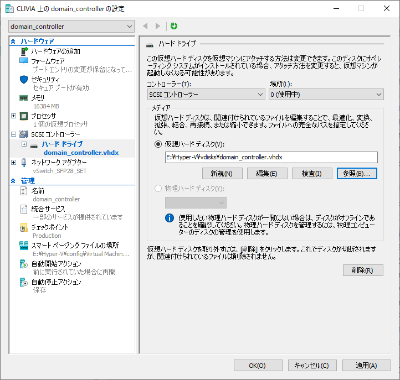Click the セキュリティ shield icon

tap(24, 80)
